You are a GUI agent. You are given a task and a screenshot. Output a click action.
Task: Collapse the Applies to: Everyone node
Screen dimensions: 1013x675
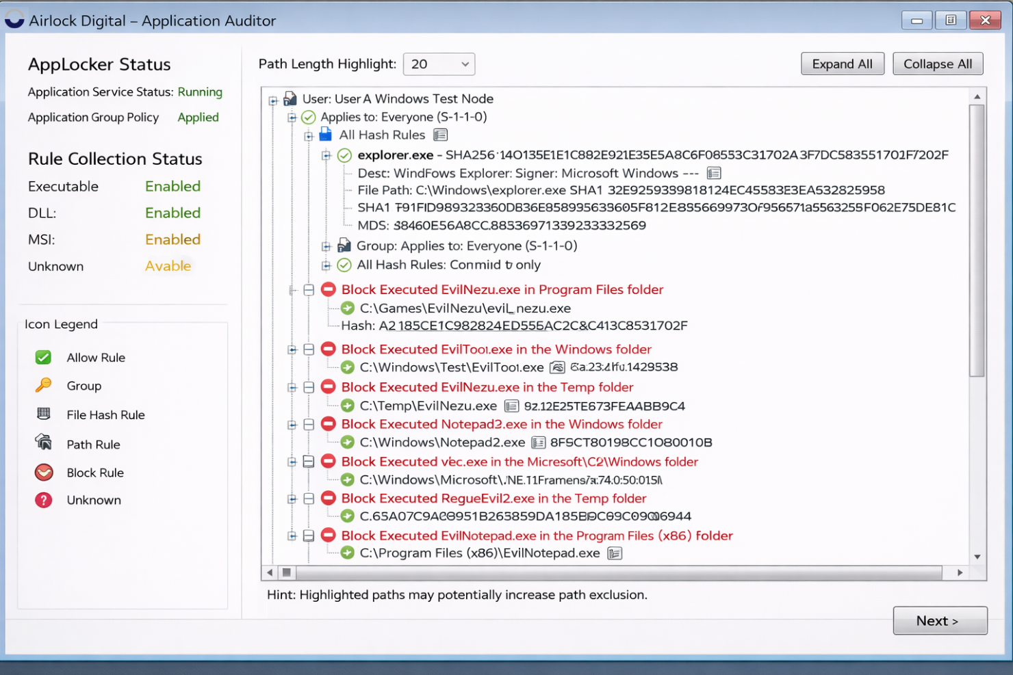coord(292,118)
